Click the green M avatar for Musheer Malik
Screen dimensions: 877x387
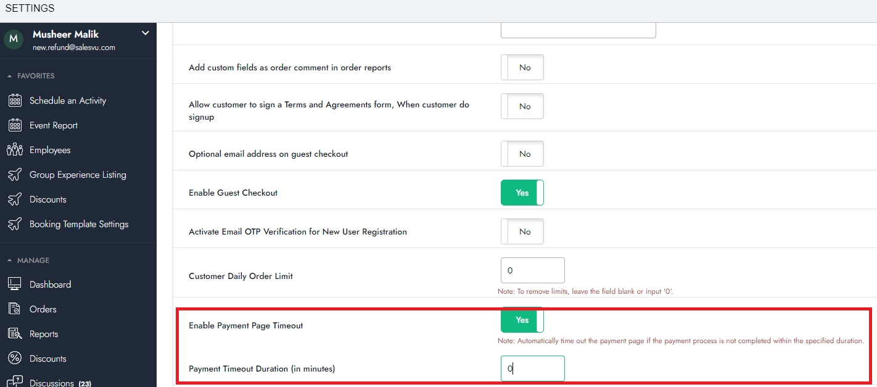tap(14, 39)
